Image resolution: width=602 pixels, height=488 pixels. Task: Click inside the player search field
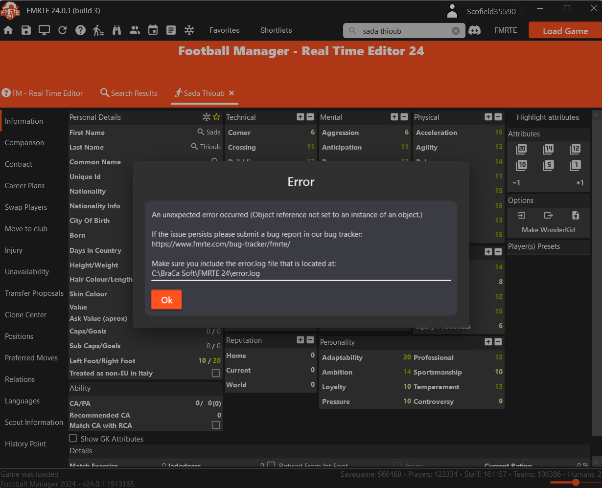[401, 30]
